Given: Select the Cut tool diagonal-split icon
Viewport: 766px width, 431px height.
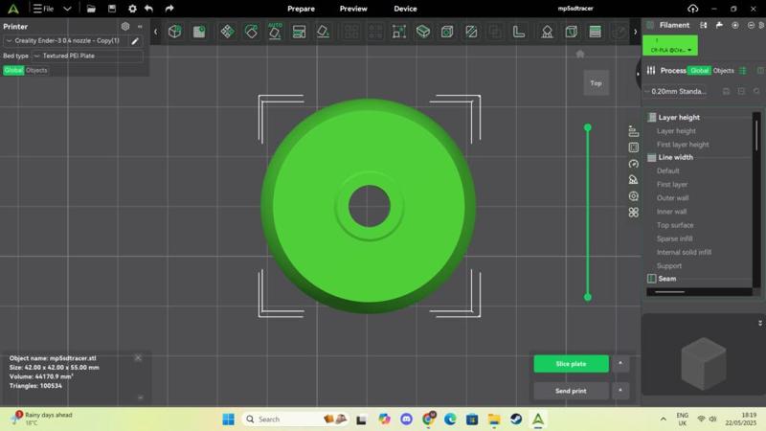Looking at the screenshot, I should pyautogui.click(x=471, y=32).
